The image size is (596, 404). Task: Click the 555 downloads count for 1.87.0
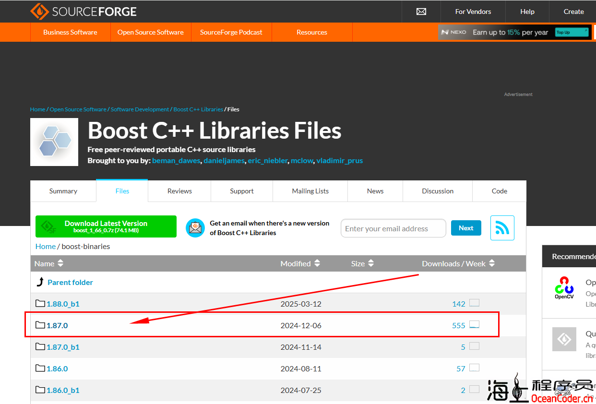[x=459, y=325]
